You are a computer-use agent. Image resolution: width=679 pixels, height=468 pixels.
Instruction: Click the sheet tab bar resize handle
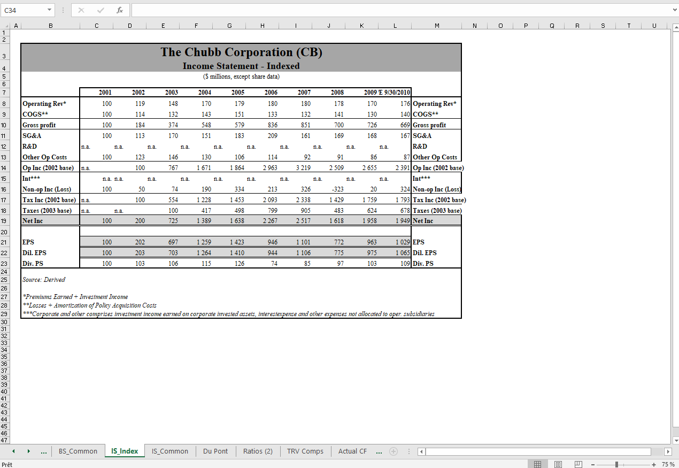(x=409, y=451)
